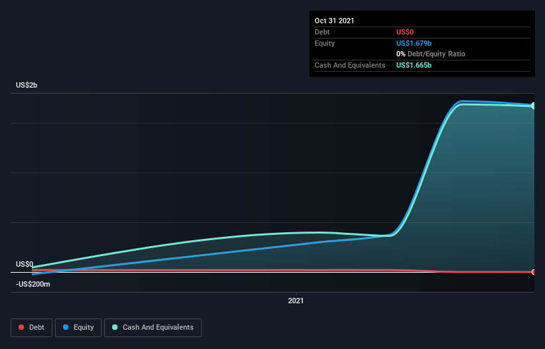This screenshot has width=545, height=349.
Task: Click the teal Cash And Equivalents dot
Action: [x=115, y=327]
